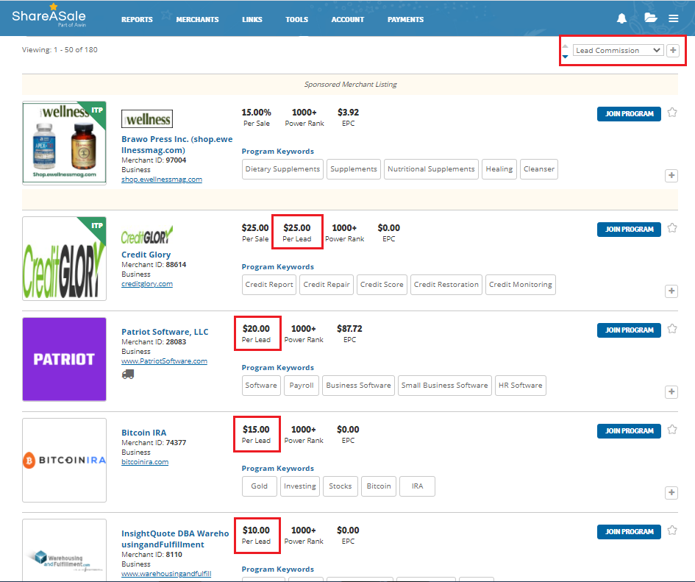Select the Cleanser keyword tag
The width and height of the screenshot is (695, 582).
[x=538, y=169]
